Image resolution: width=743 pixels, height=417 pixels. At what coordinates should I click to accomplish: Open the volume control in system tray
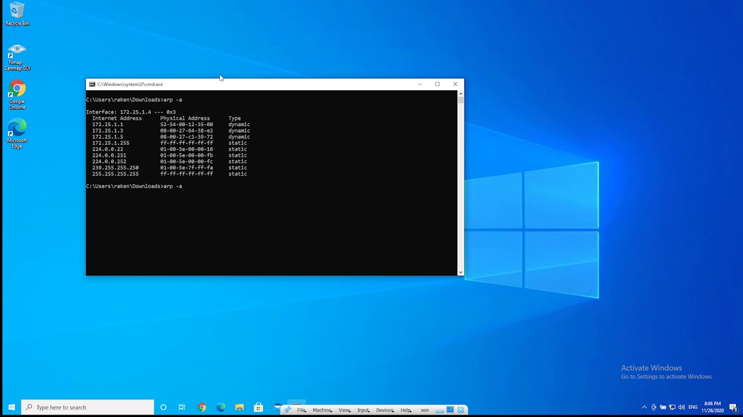(x=681, y=407)
